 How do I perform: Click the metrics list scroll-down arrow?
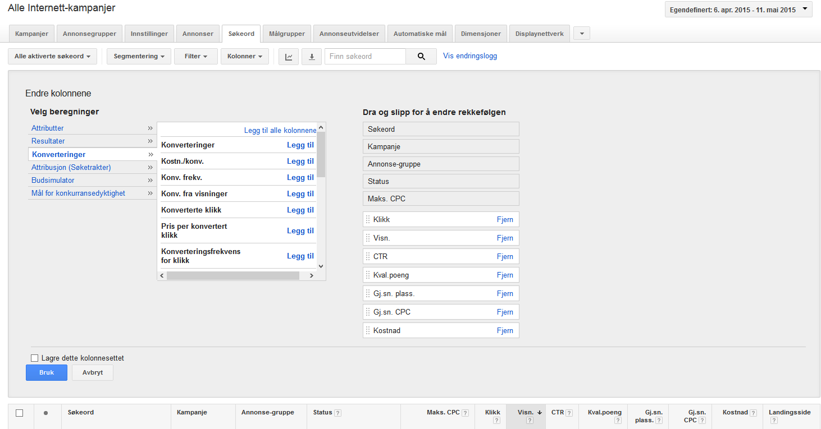point(321,266)
